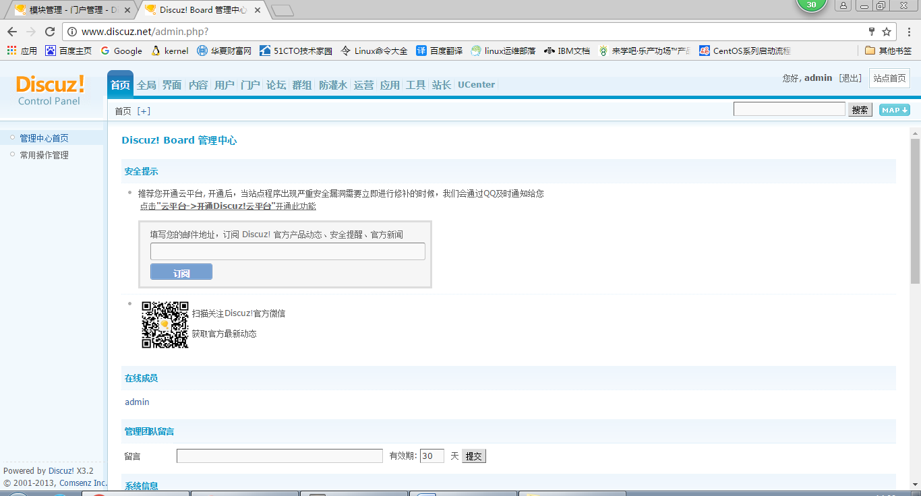Log out via the 退出 link
The image size is (921, 496).
(851, 78)
